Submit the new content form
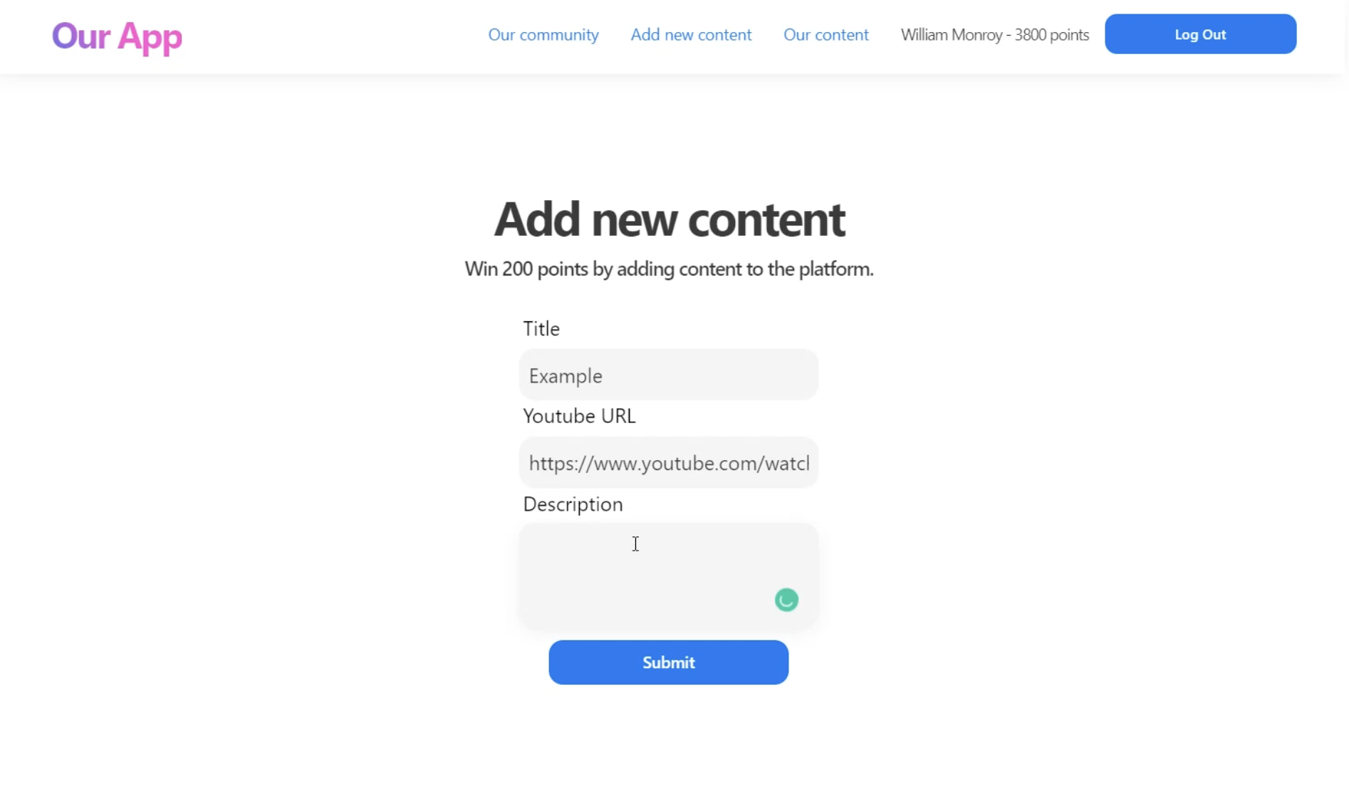1349x812 pixels. (x=668, y=662)
